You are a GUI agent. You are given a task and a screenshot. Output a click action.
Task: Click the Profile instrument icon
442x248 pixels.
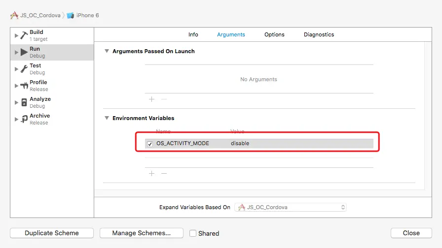[x=24, y=86]
